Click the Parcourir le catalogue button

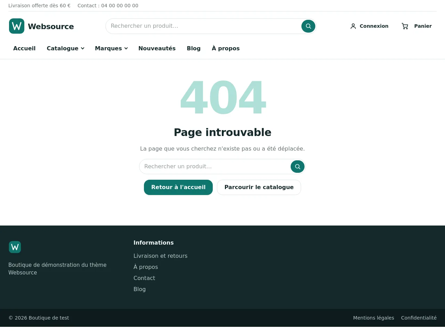259,187
